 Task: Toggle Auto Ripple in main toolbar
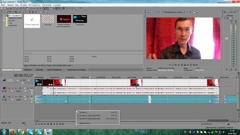click(51, 8)
